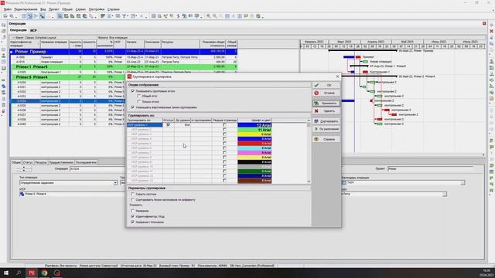Toggle Отступ checkbox for ИСР уровень 1
This screenshot has width=495, height=278.
(x=169, y=125)
